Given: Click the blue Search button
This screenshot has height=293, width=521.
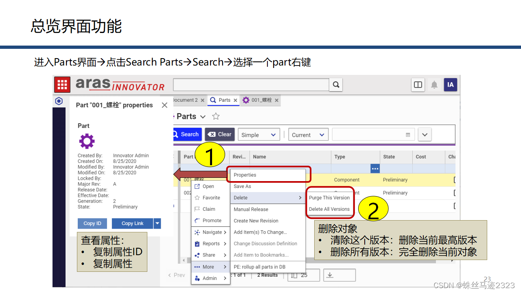Looking at the screenshot, I should [x=187, y=134].
